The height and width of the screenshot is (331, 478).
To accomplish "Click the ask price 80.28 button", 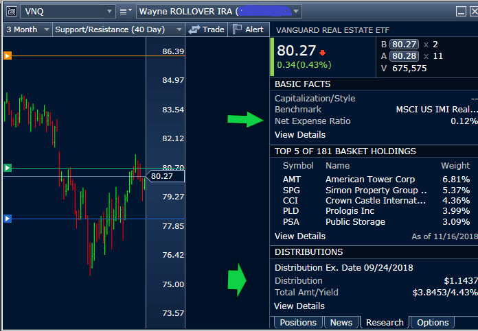I will 404,56.
